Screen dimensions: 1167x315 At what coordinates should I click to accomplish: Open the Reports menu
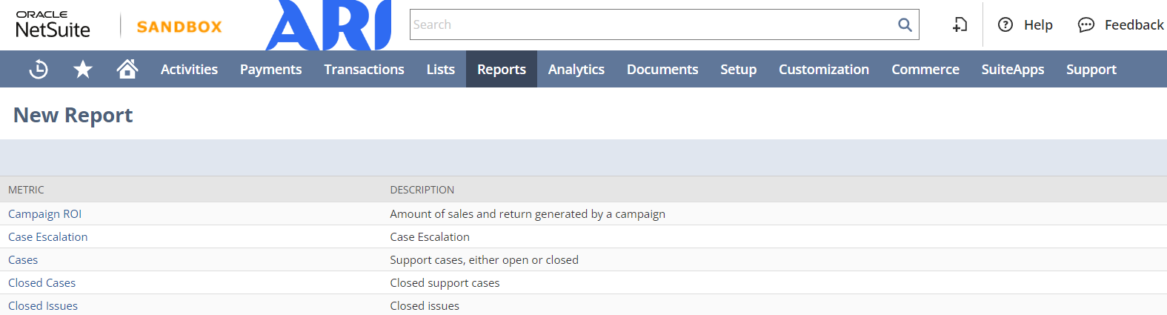(x=502, y=70)
